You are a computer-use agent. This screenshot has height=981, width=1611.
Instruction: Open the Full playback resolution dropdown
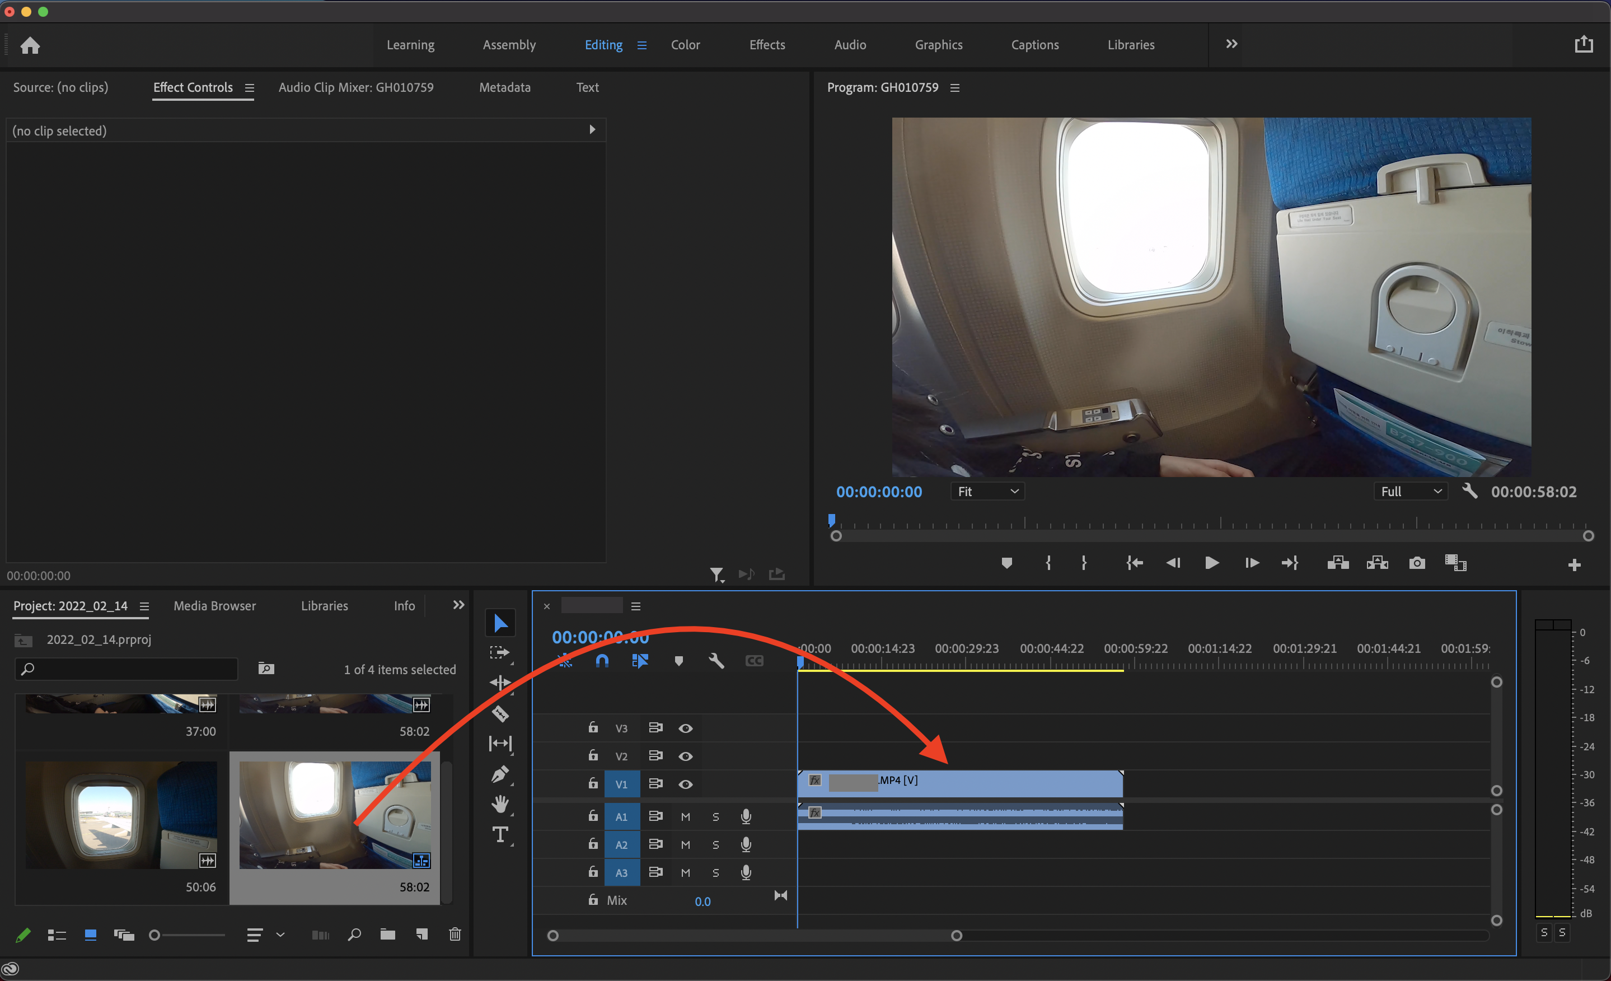pyautogui.click(x=1410, y=492)
